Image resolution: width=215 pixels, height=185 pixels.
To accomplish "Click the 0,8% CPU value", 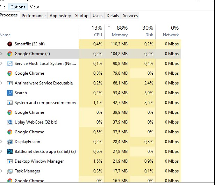I will pos(98,73).
